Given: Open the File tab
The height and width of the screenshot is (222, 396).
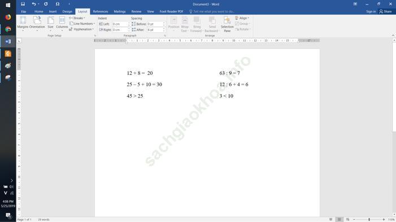Looking at the screenshot, I should 24,12.
